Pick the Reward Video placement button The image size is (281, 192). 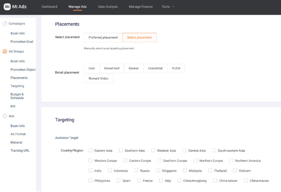98,78
